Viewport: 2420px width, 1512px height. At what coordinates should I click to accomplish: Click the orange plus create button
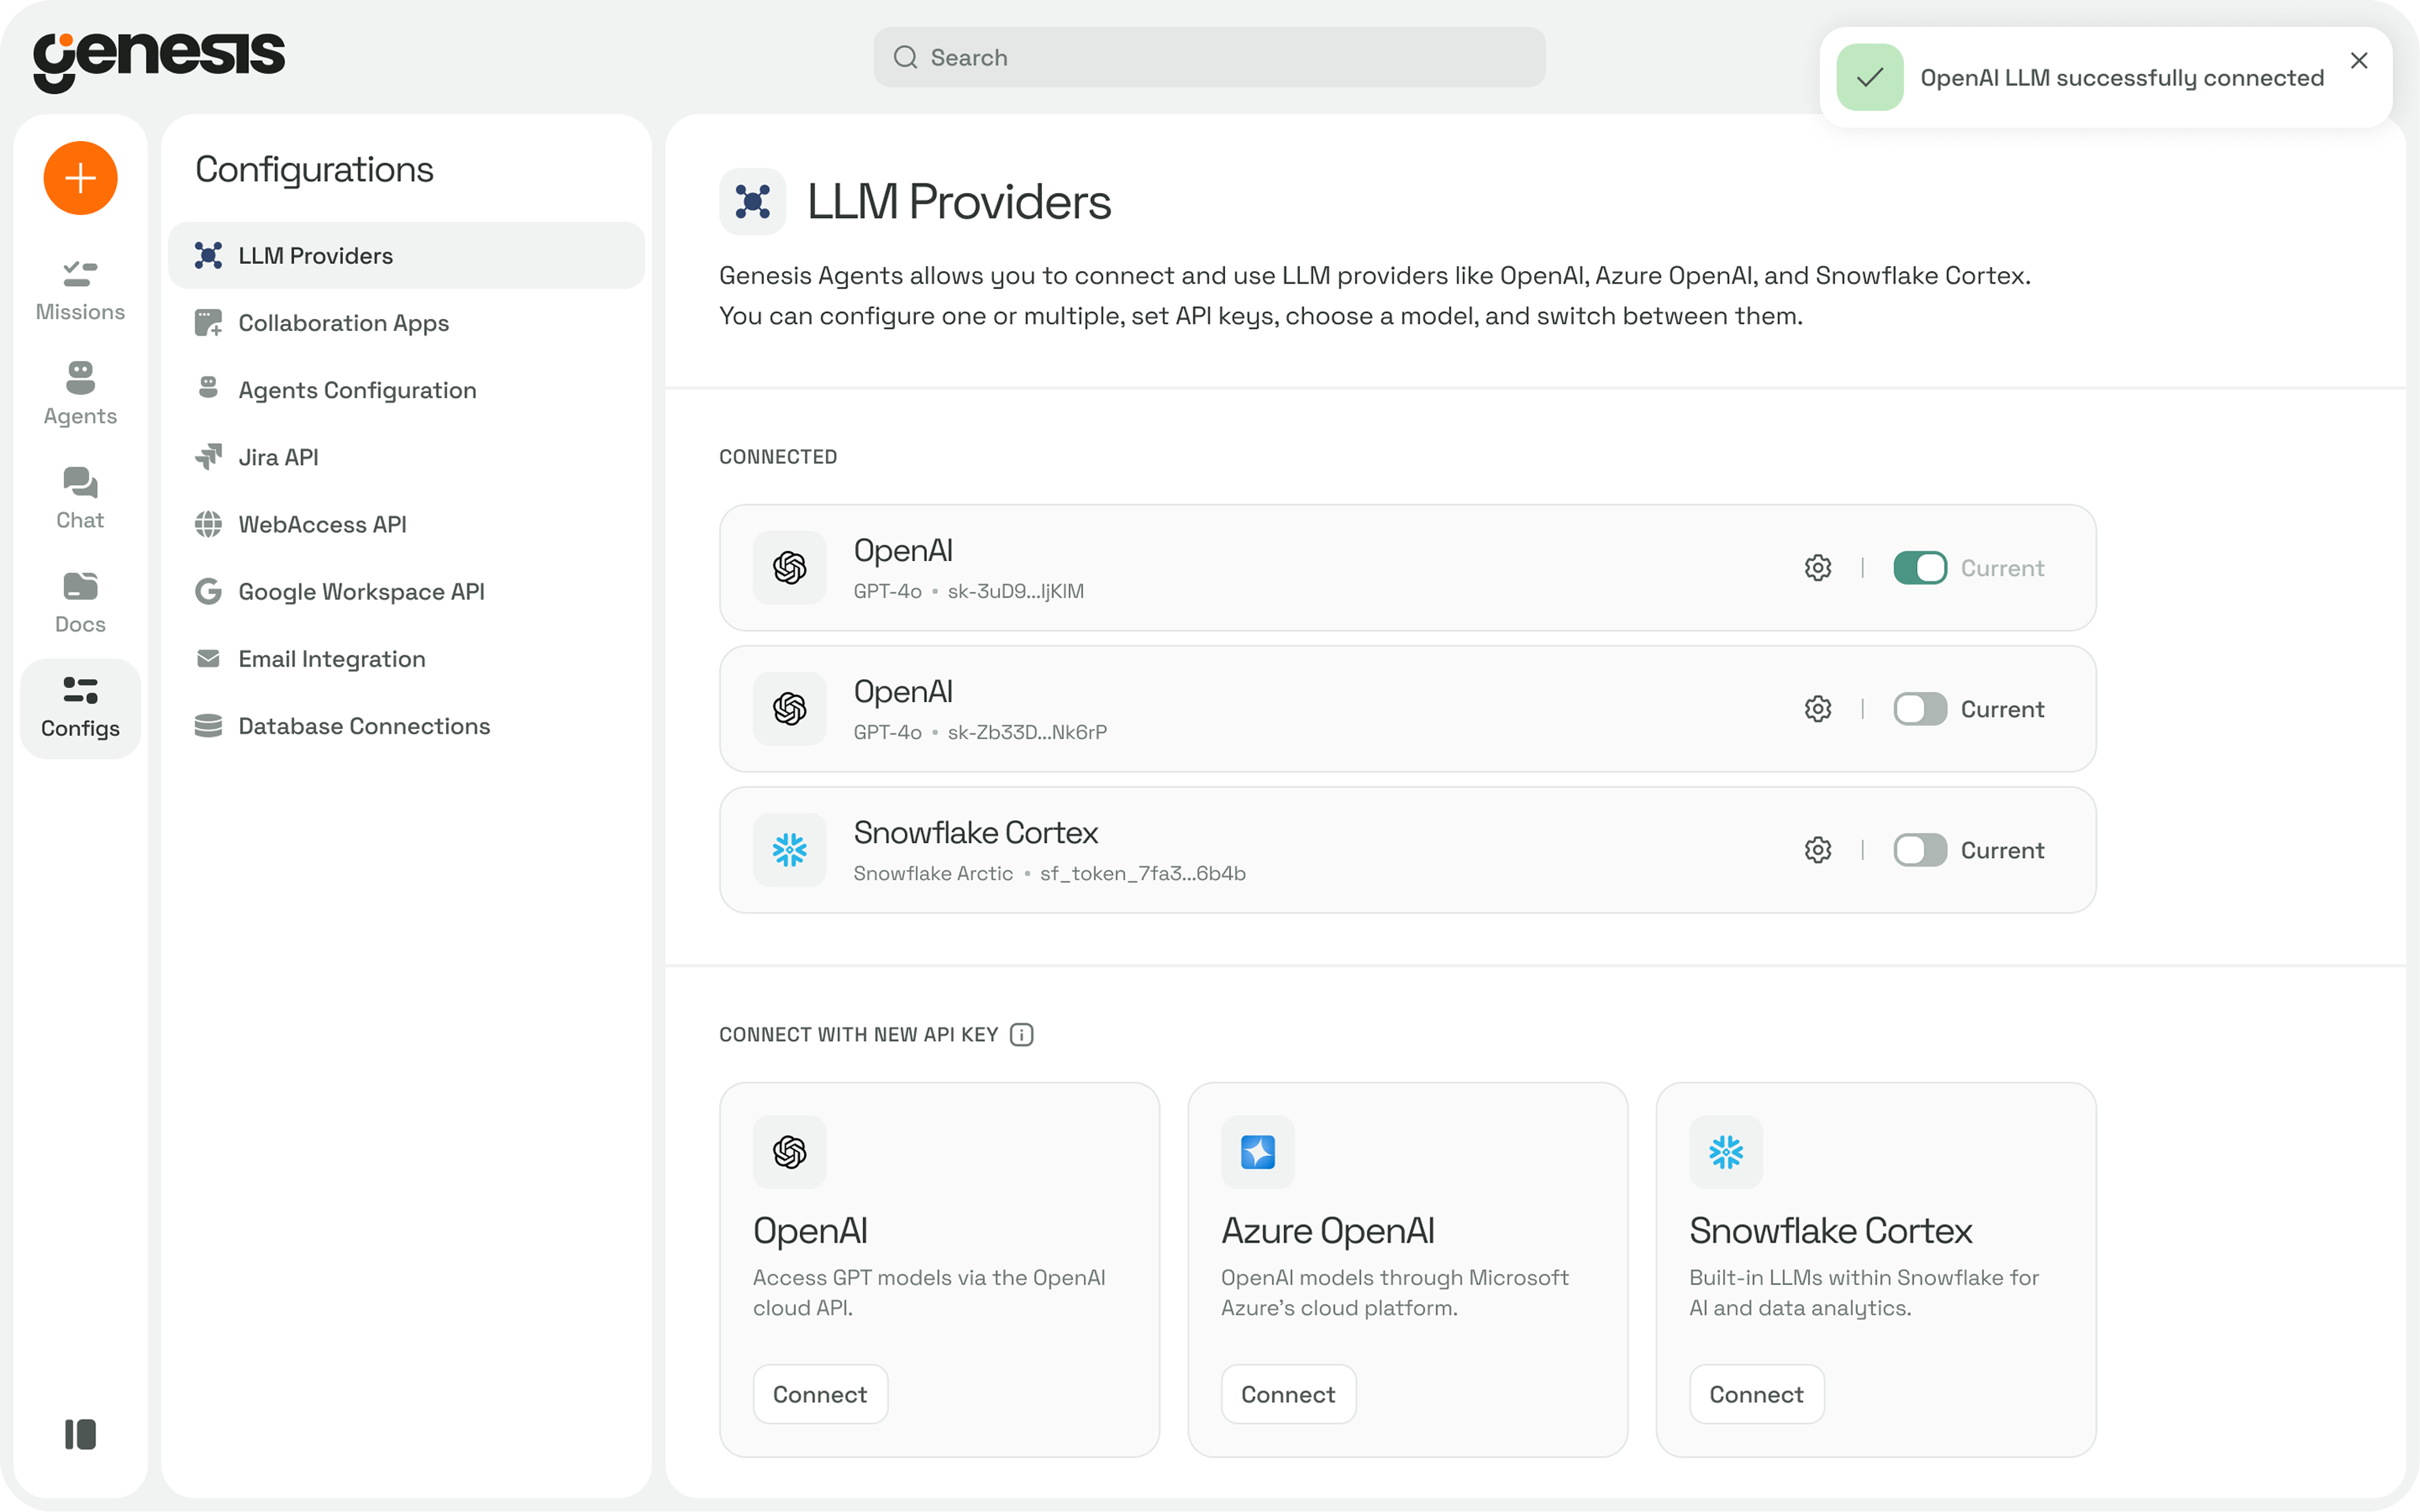pos(80,178)
